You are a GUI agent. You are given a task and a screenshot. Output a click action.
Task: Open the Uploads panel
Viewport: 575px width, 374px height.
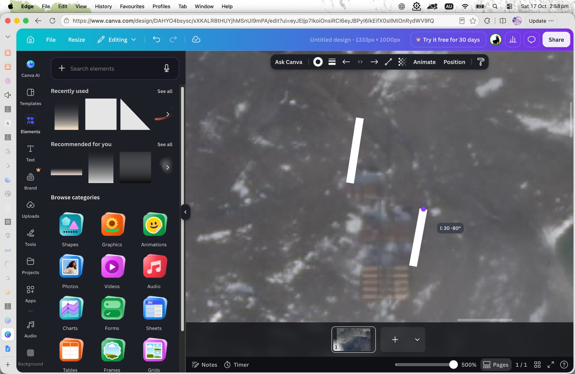(x=31, y=209)
